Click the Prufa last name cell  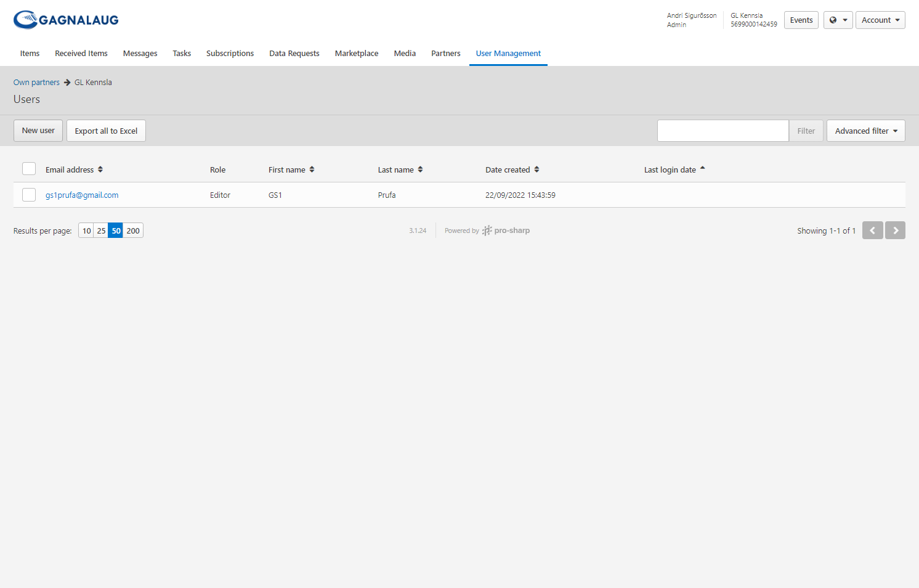click(387, 195)
